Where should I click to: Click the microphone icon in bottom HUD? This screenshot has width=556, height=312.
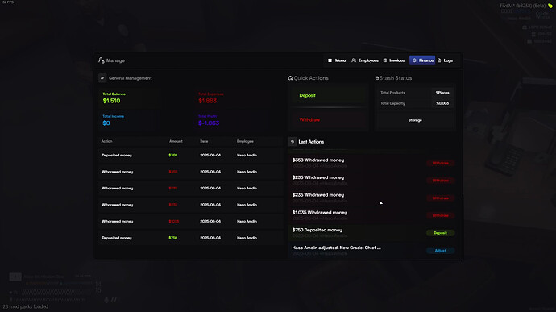point(106,300)
